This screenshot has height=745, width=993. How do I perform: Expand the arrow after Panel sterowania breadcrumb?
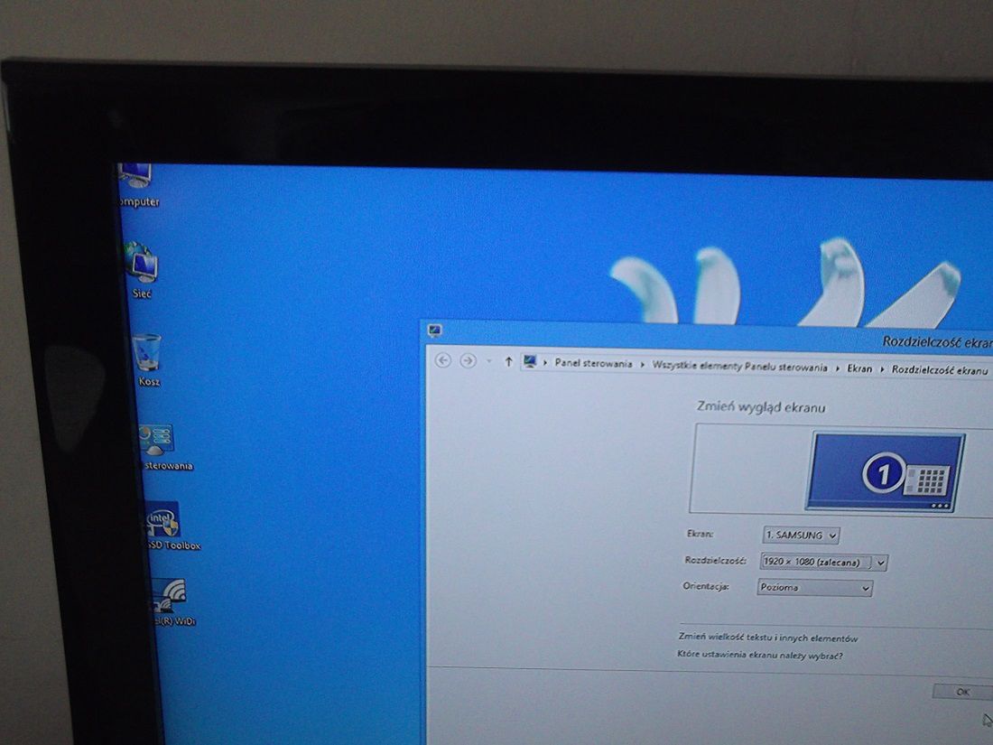(642, 365)
